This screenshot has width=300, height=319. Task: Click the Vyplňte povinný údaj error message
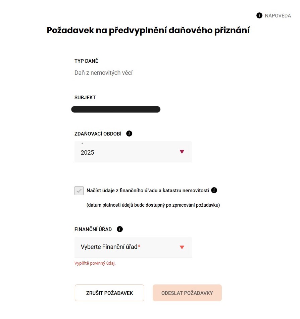pyautogui.click(x=95, y=263)
